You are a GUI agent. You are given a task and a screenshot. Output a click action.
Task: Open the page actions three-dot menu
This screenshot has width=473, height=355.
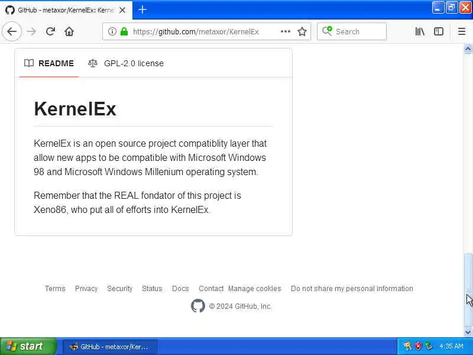pyautogui.click(x=286, y=31)
